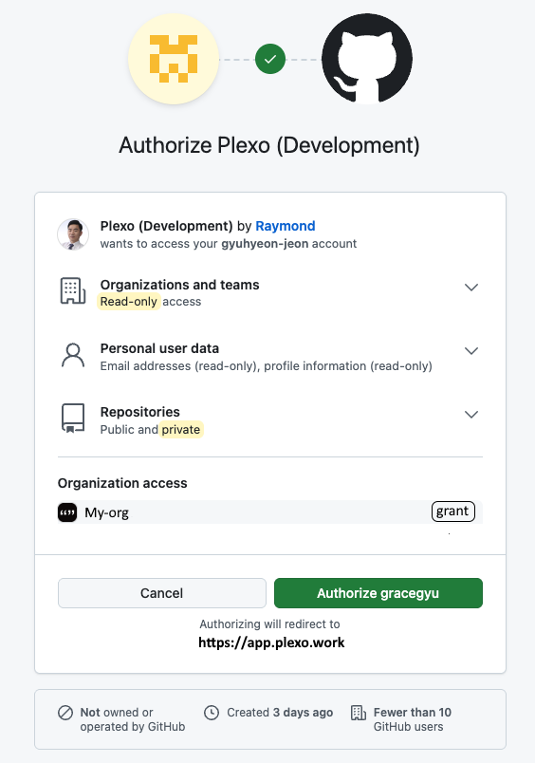Click 'Fewer than 10 GitHub users' text

(413, 719)
